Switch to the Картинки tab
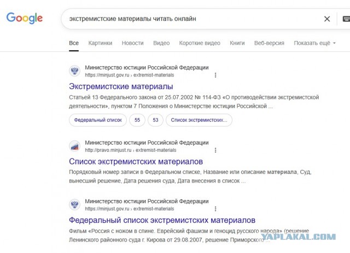The width and height of the screenshot is (350, 253). click(x=100, y=43)
